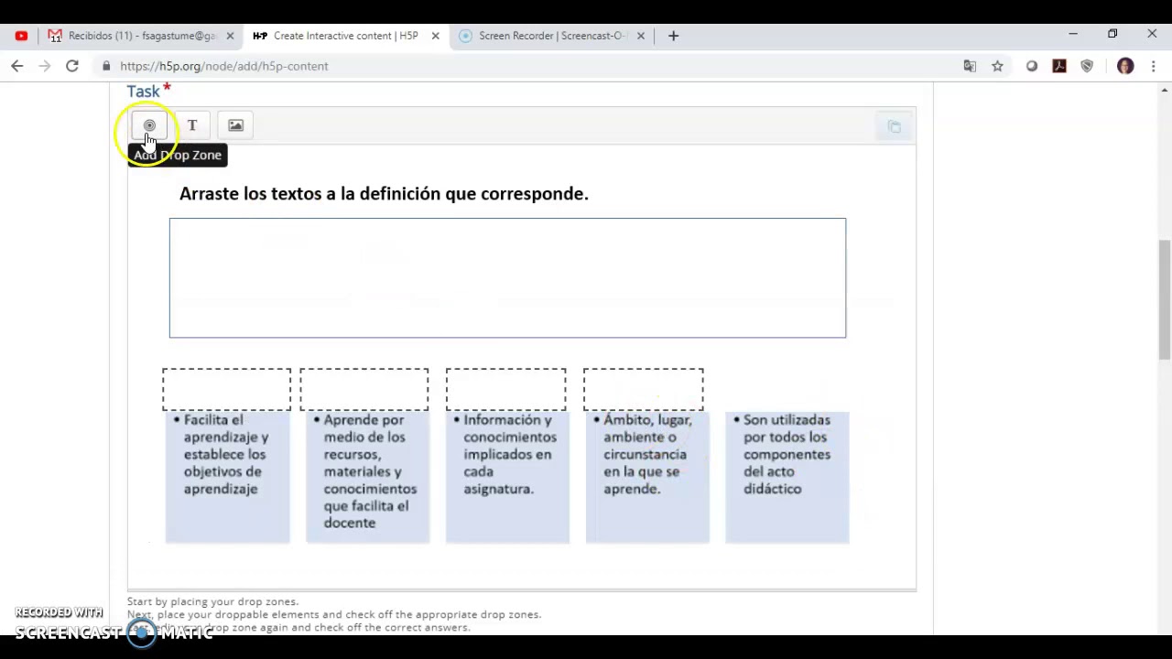Image resolution: width=1172 pixels, height=659 pixels.
Task: Minimize the Chrome window
Action: pos(1073,35)
